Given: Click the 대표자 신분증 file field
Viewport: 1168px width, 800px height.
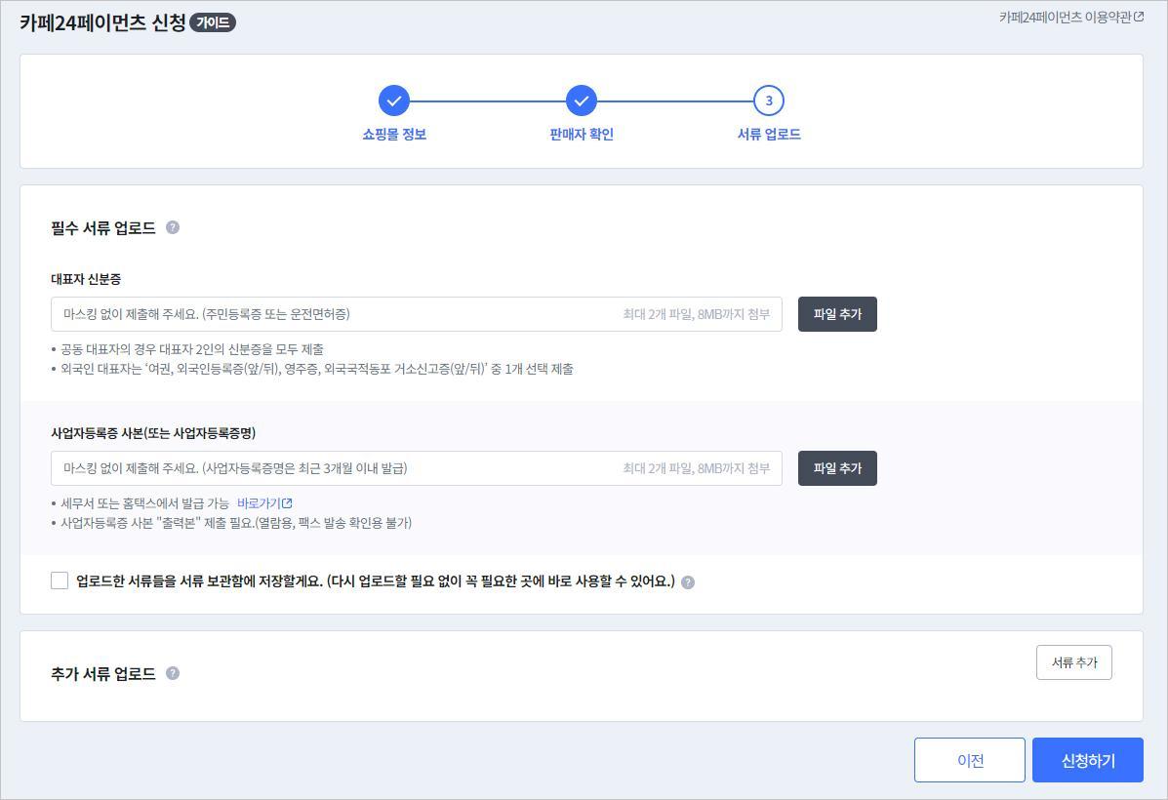Looking at the screenshot, I should (x=417, y=314).
